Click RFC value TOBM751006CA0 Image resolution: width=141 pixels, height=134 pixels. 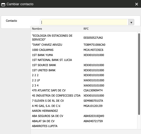click(x=94, y=45)
